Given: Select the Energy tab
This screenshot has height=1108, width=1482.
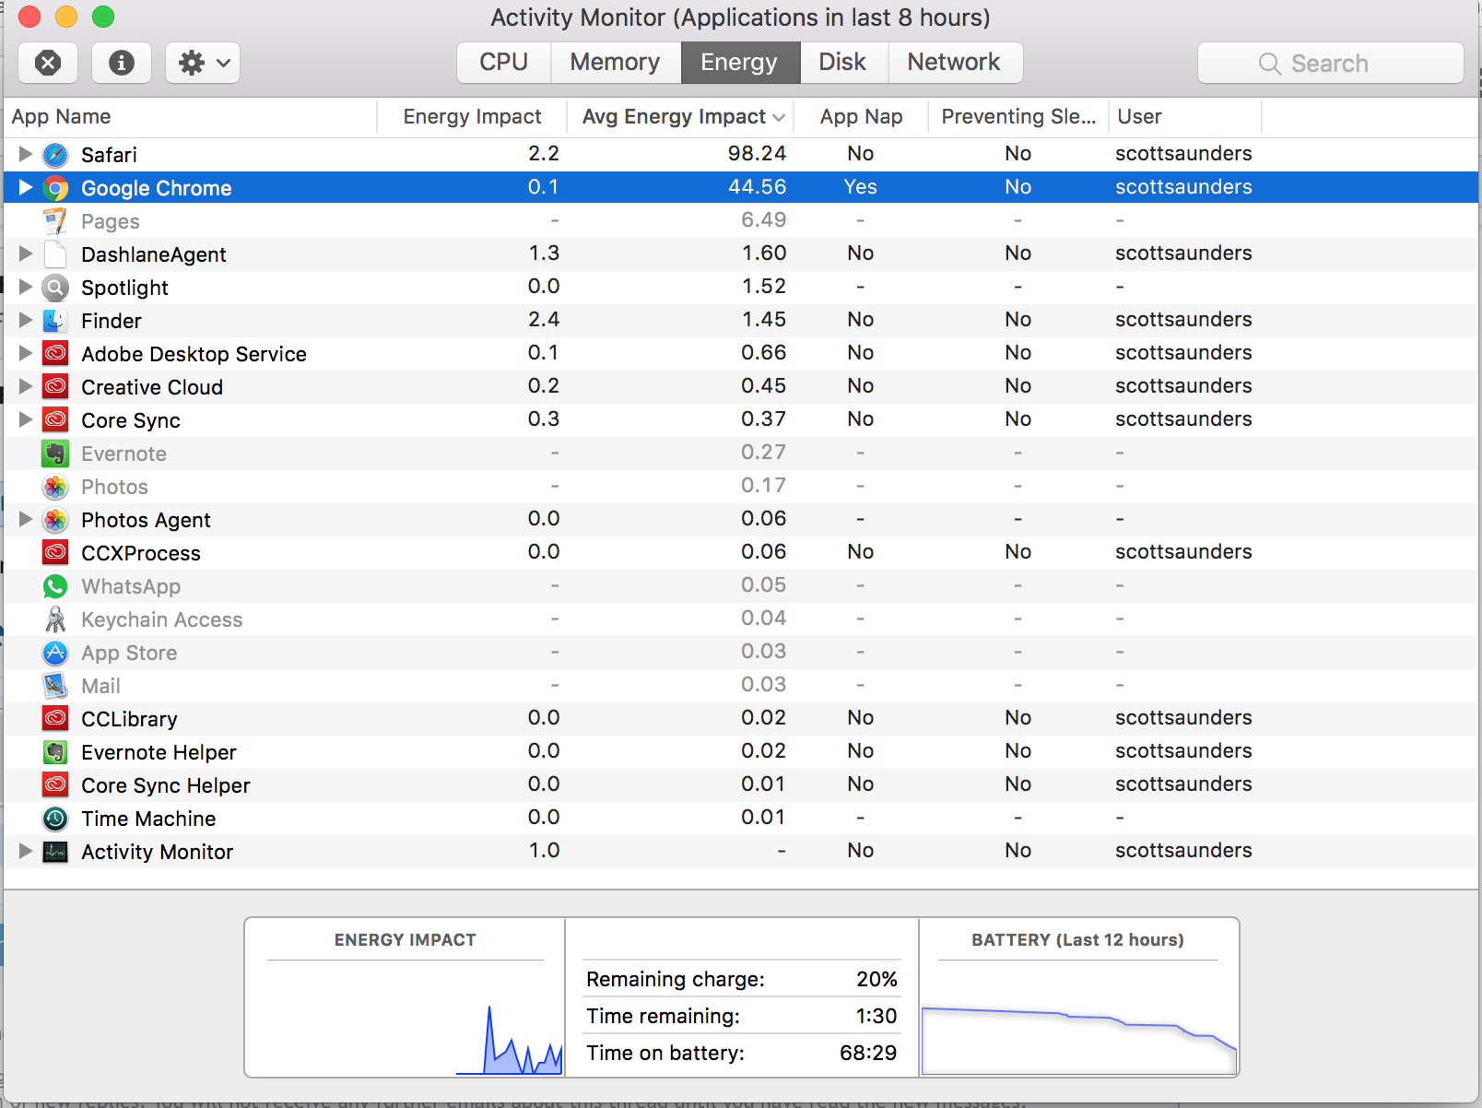Looking at the screenshot, I should click(x=740, y=63).
